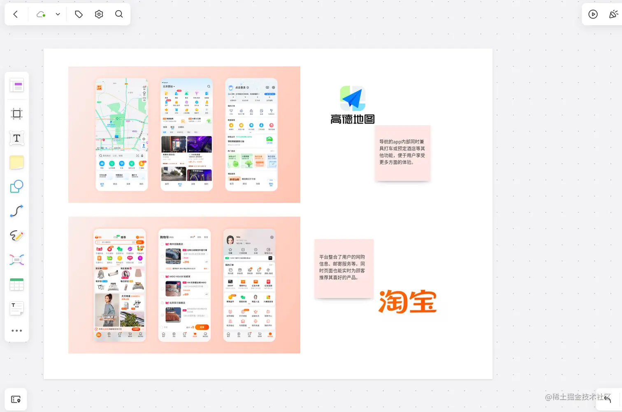This screenshot has height=412, width=622.
Task: Select the 淘宝 logo image
Action: 407,302
